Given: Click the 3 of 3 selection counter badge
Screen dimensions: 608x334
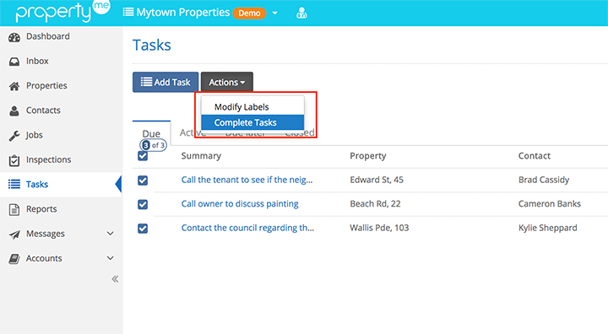Looking at the screenshot, I should click(153, 145).
